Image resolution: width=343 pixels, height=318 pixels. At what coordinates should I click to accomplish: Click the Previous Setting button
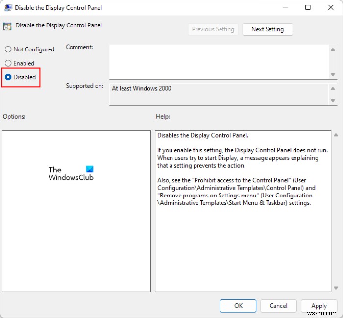[x=213, y=29]
